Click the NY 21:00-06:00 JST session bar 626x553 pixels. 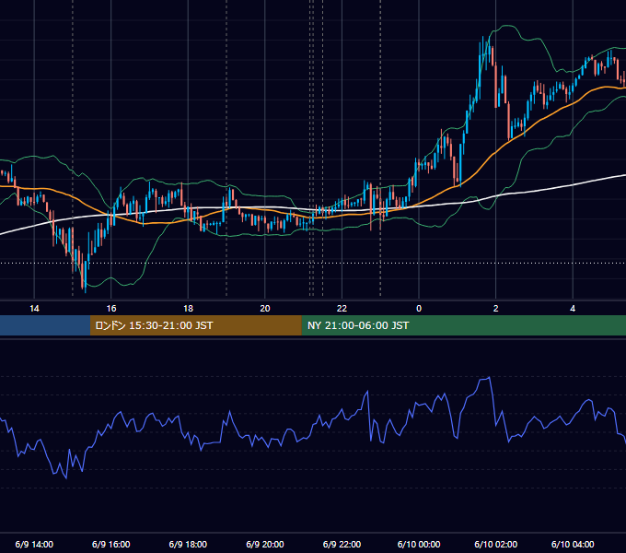point(463,325)
